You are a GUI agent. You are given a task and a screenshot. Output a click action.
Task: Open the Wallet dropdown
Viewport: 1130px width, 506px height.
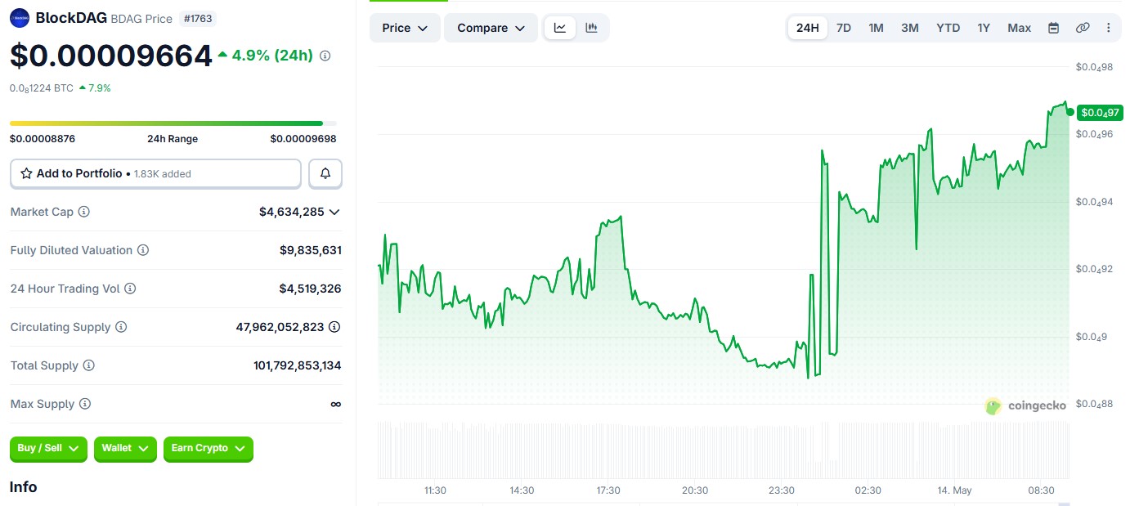125,449
